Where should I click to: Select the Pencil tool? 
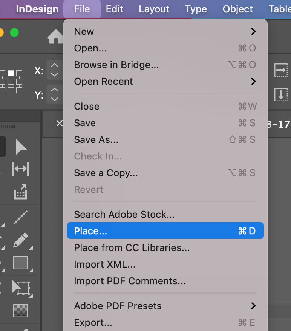tap(21, 240)
